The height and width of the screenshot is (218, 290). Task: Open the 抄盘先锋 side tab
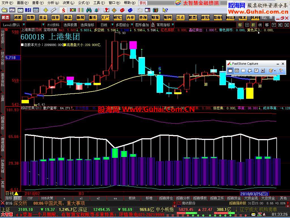pos(3,166)
